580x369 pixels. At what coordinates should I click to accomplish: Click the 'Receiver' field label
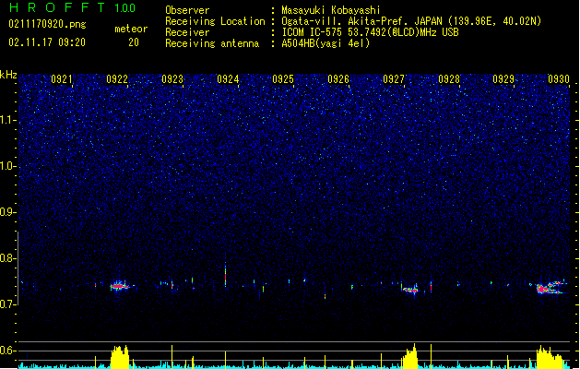187,32
